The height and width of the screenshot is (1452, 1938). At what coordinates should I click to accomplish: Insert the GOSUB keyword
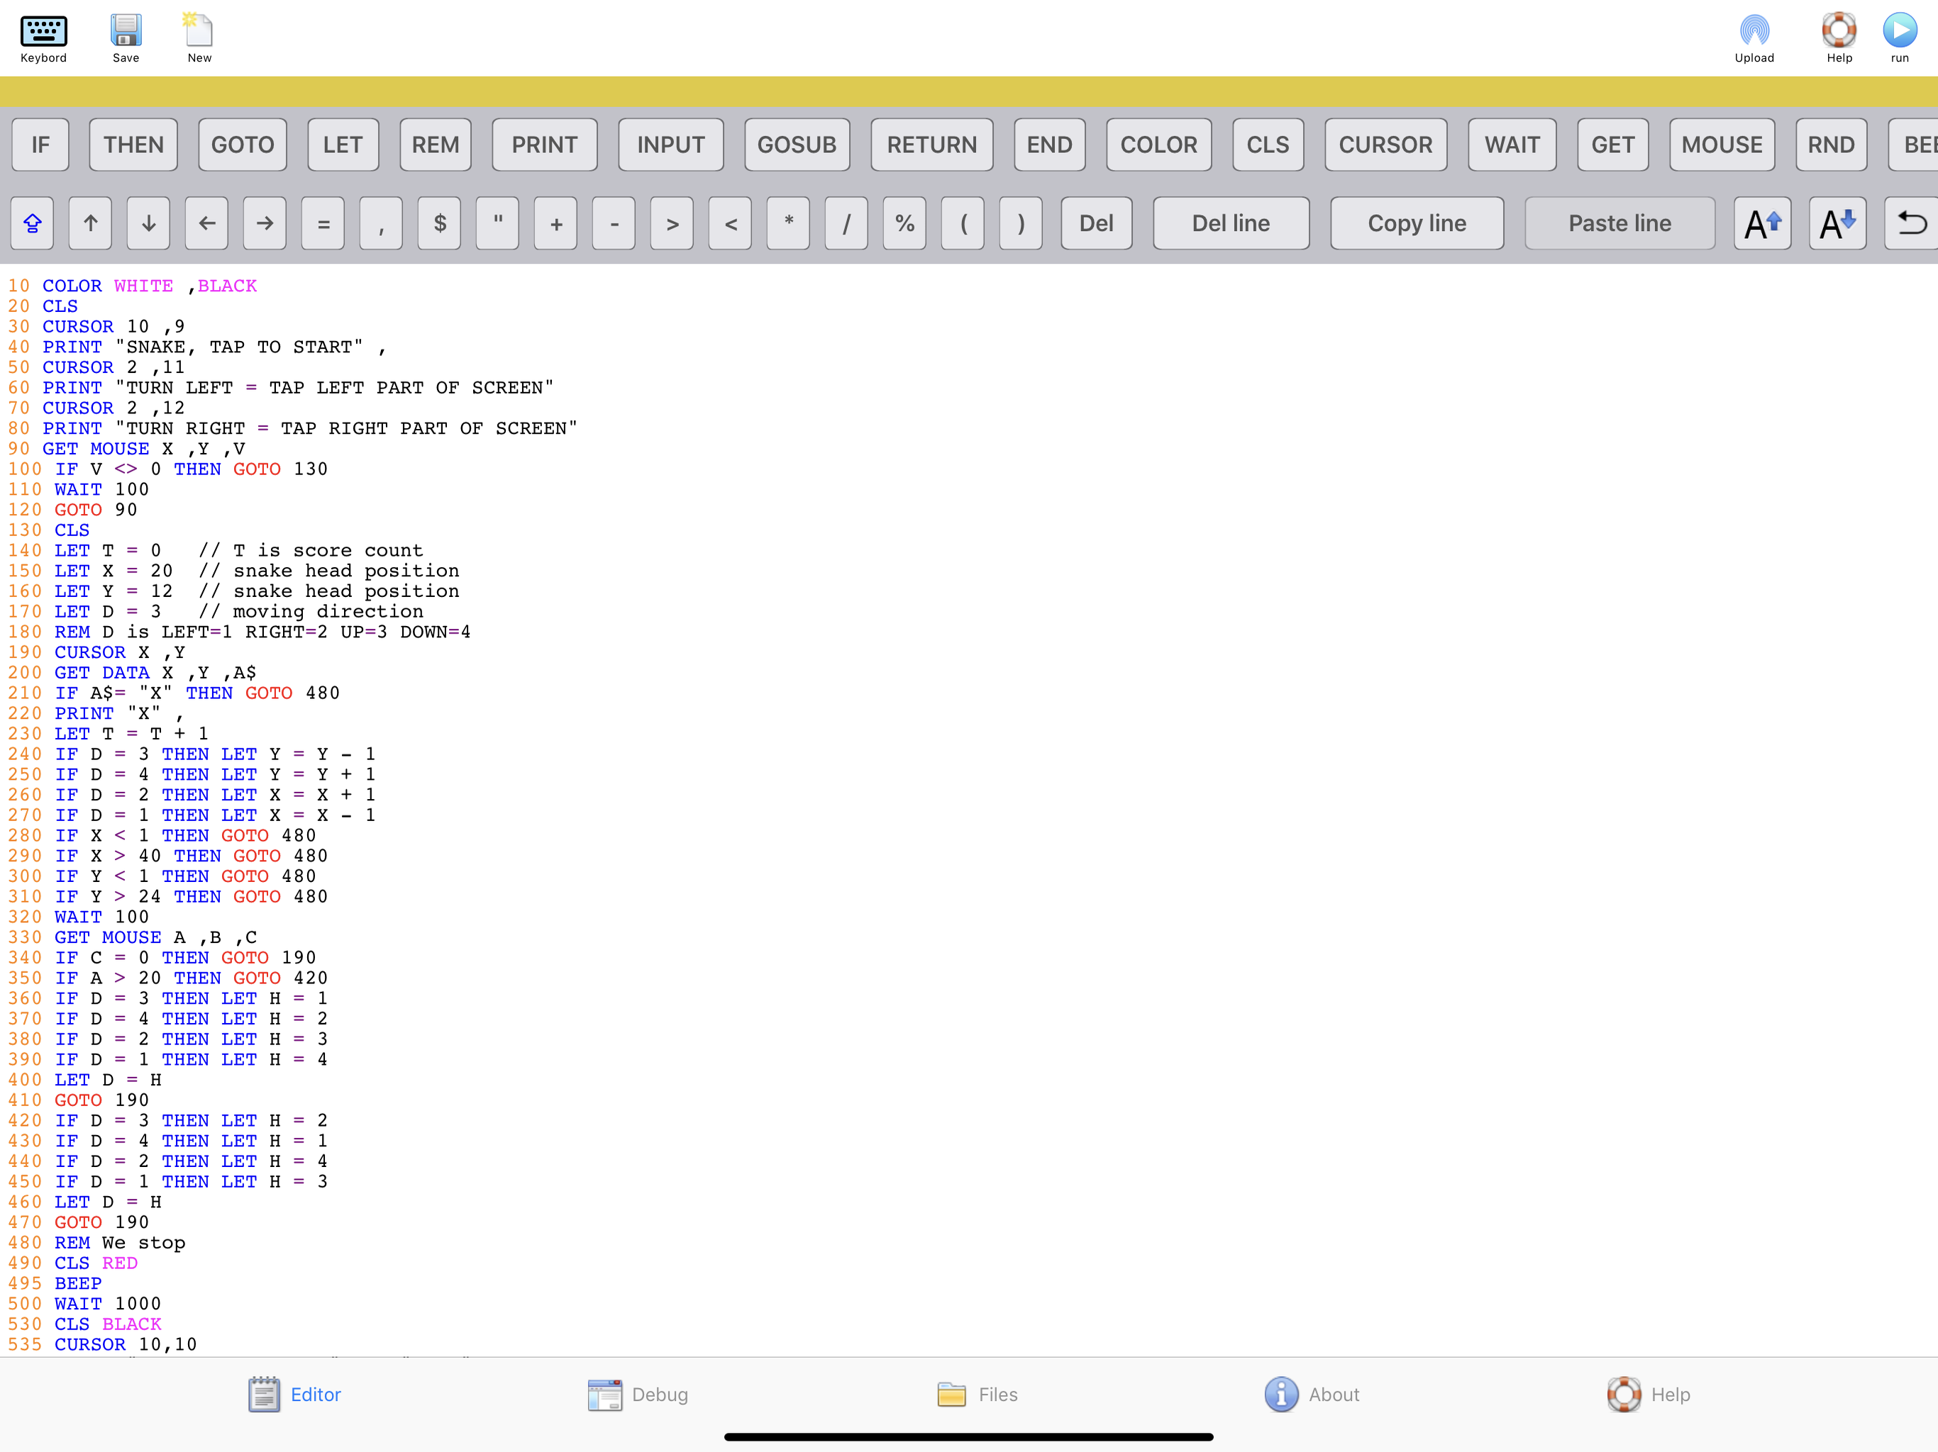click(797, 145)
